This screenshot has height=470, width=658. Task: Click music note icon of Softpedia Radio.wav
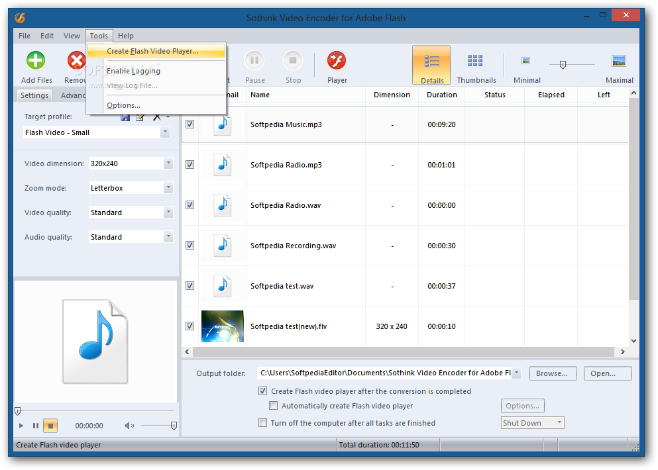(x=223, y=205)
